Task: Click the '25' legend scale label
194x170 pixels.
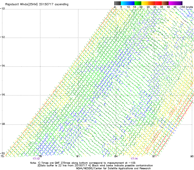Action: [x=148, y=7]
